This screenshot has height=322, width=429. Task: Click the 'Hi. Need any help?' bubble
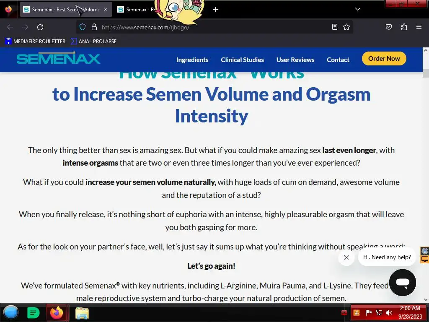pos(387,257)
